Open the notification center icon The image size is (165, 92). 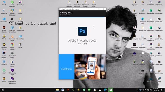click(x=162, y=90)
